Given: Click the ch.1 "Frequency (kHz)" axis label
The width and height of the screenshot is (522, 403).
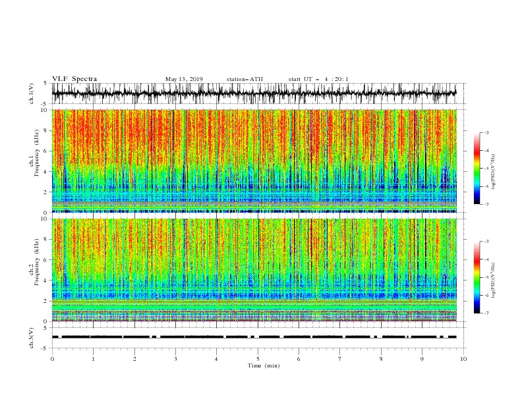Looking at the screenshot, I should pyautogui.click(x=37, y=153).
